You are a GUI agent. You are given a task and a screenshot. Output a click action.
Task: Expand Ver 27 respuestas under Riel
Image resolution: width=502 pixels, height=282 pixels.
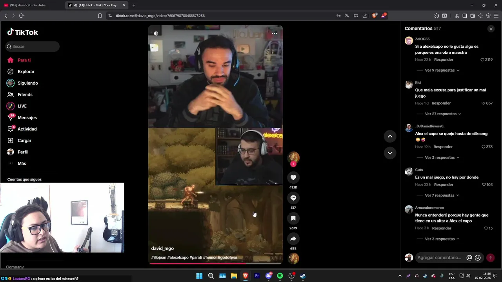pyautogui.click(x=443, y=114)
